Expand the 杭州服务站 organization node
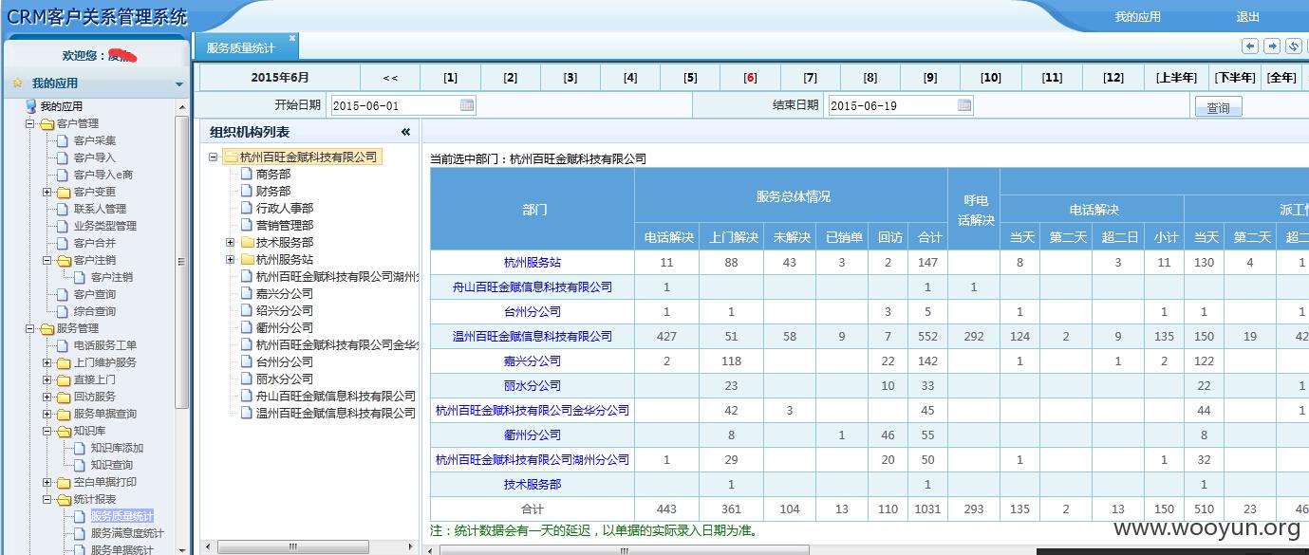The height and width of the screenshot is (555, 1309). click(230, 260)
